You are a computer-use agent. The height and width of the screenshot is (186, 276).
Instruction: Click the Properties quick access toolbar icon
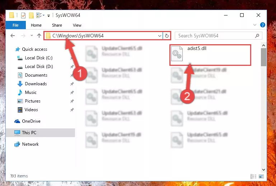[23, 15]
